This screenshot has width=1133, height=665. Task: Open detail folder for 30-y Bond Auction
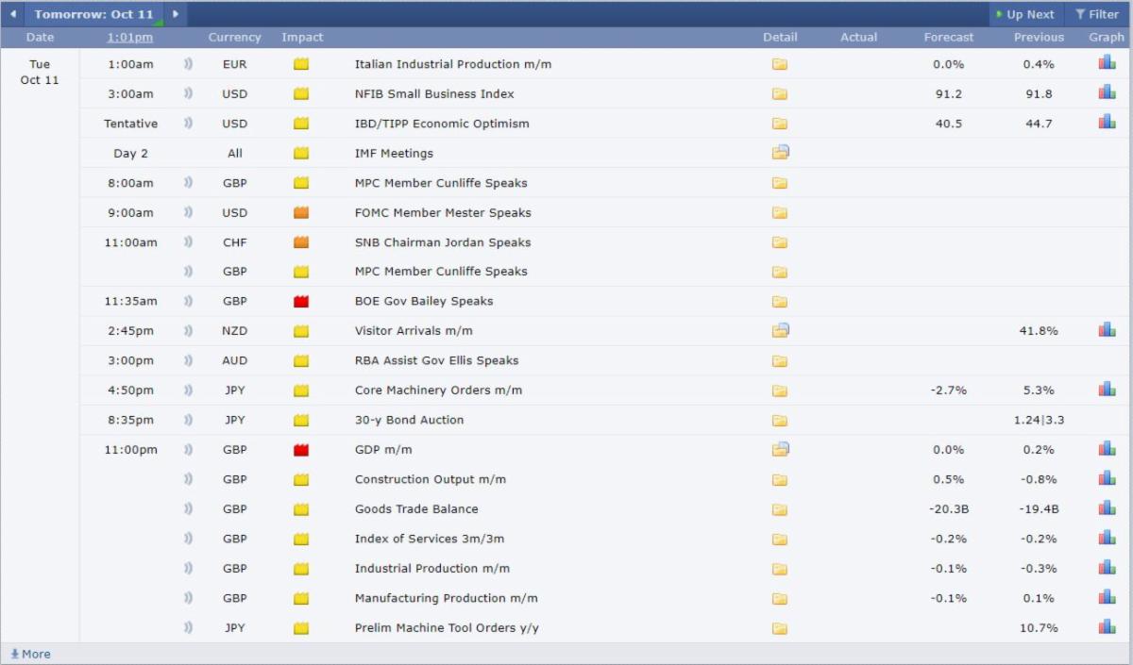pyautogui.click(x=779, y=421)
